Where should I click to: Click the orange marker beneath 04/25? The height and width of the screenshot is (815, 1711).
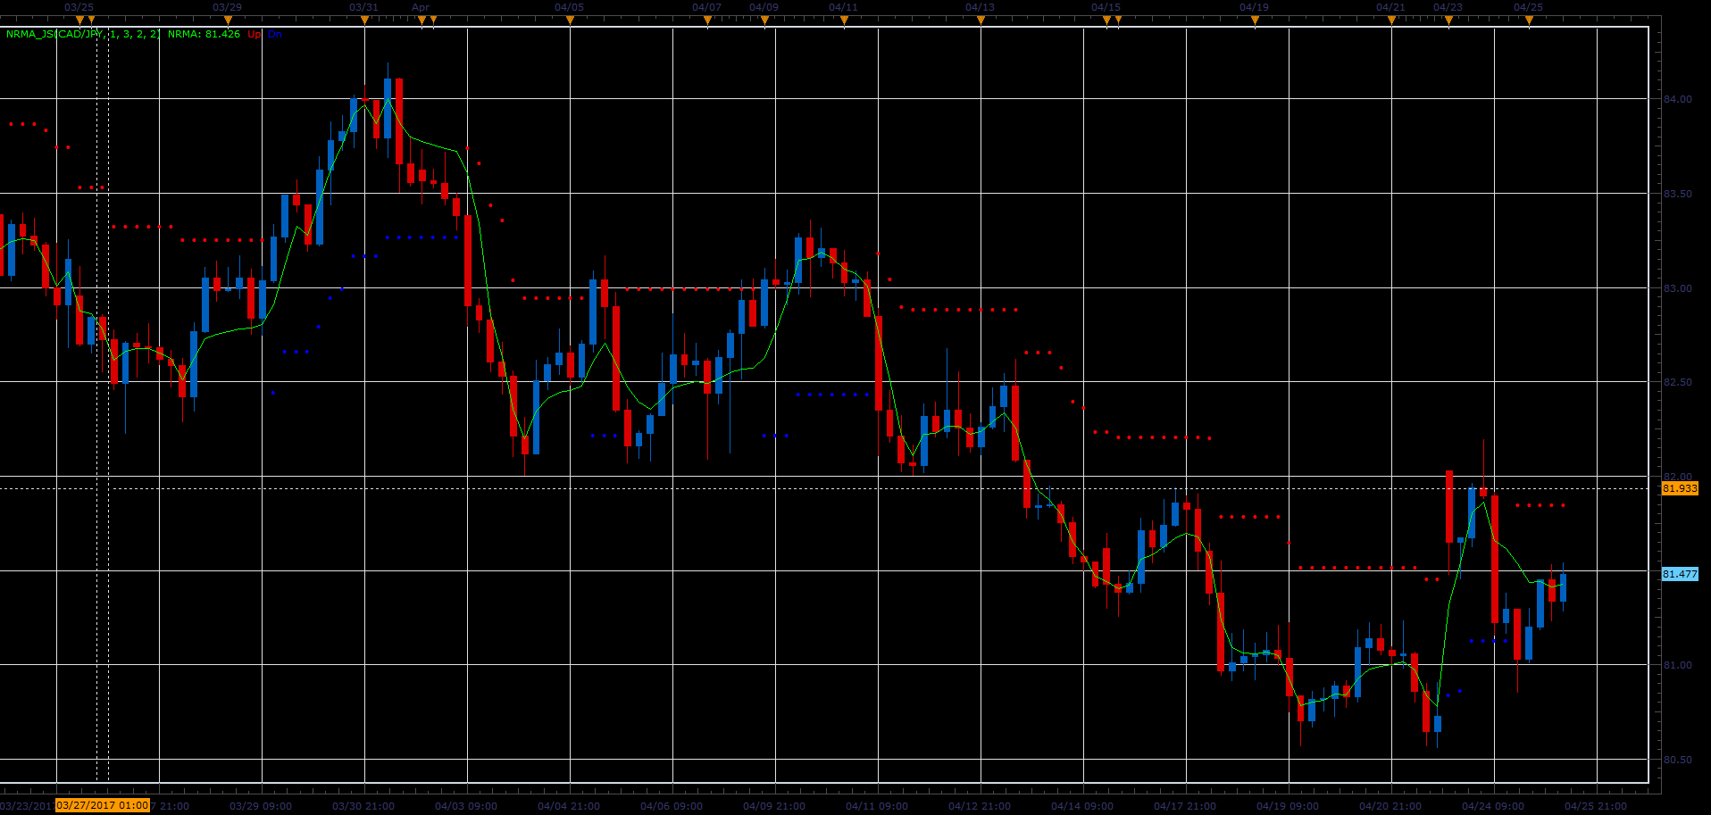1529,20
